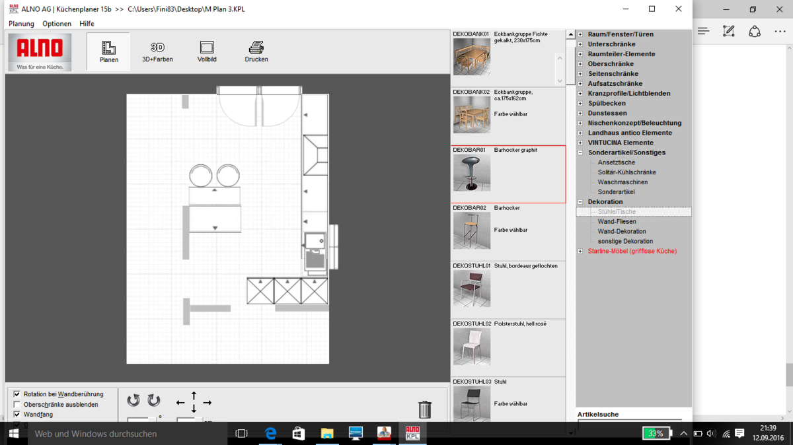Open the 3D+Farben view
This screenshot has width=793, height=445.
click(157, 51)
